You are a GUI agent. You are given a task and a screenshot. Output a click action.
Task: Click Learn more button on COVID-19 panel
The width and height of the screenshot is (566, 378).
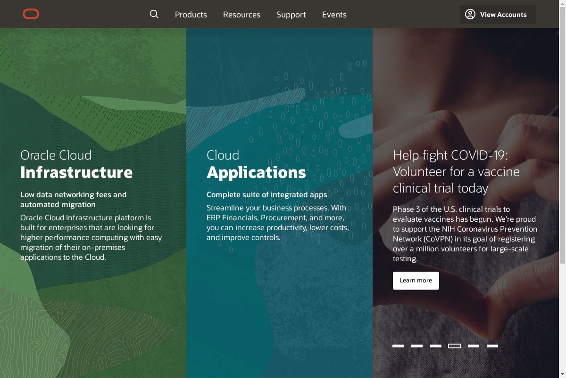(x=416, y=281)
